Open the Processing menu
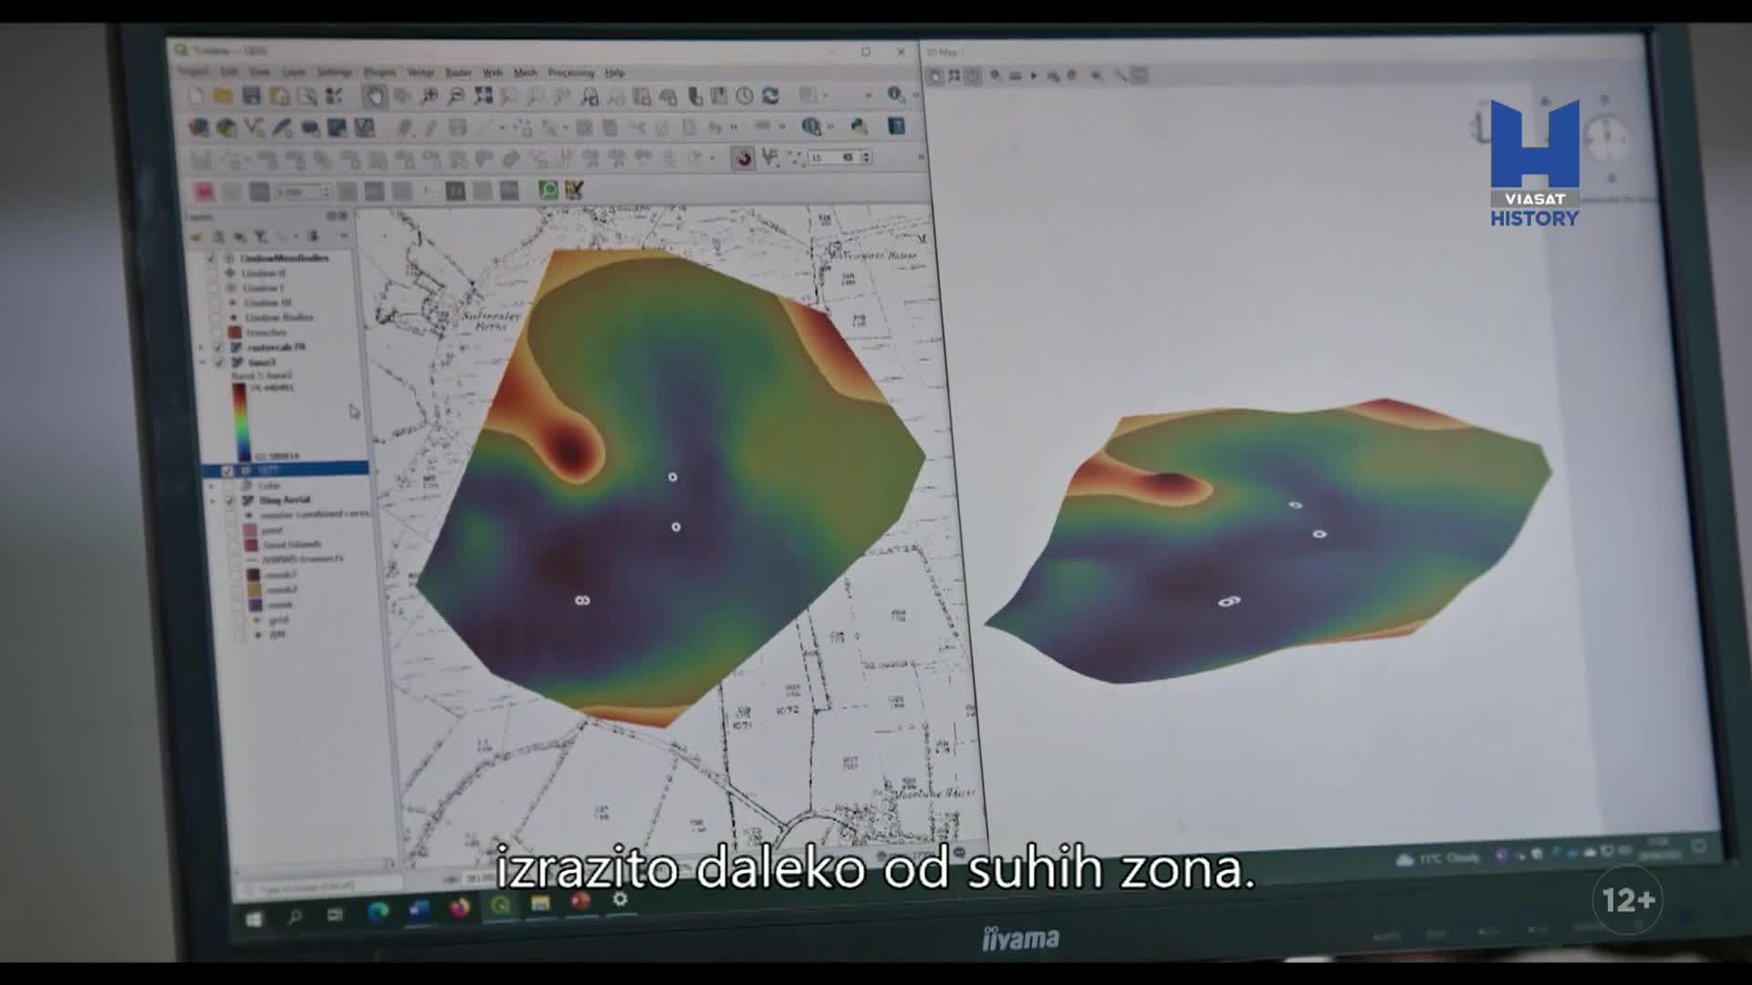 570,73
